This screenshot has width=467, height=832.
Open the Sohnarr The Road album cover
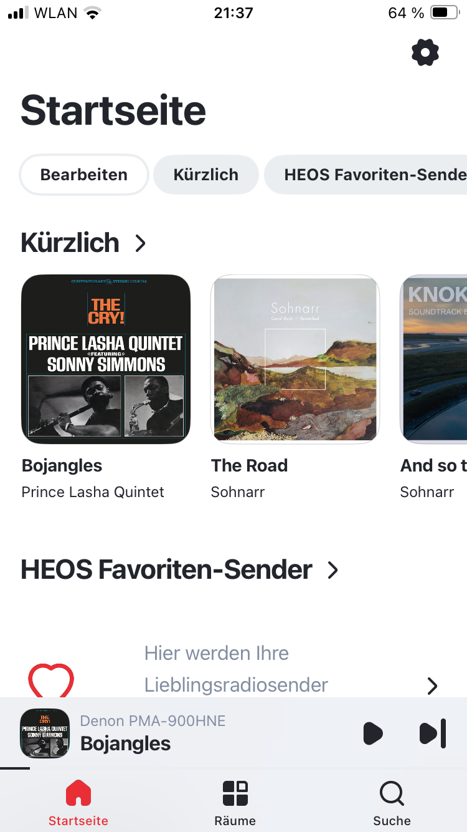click(295, 359)
